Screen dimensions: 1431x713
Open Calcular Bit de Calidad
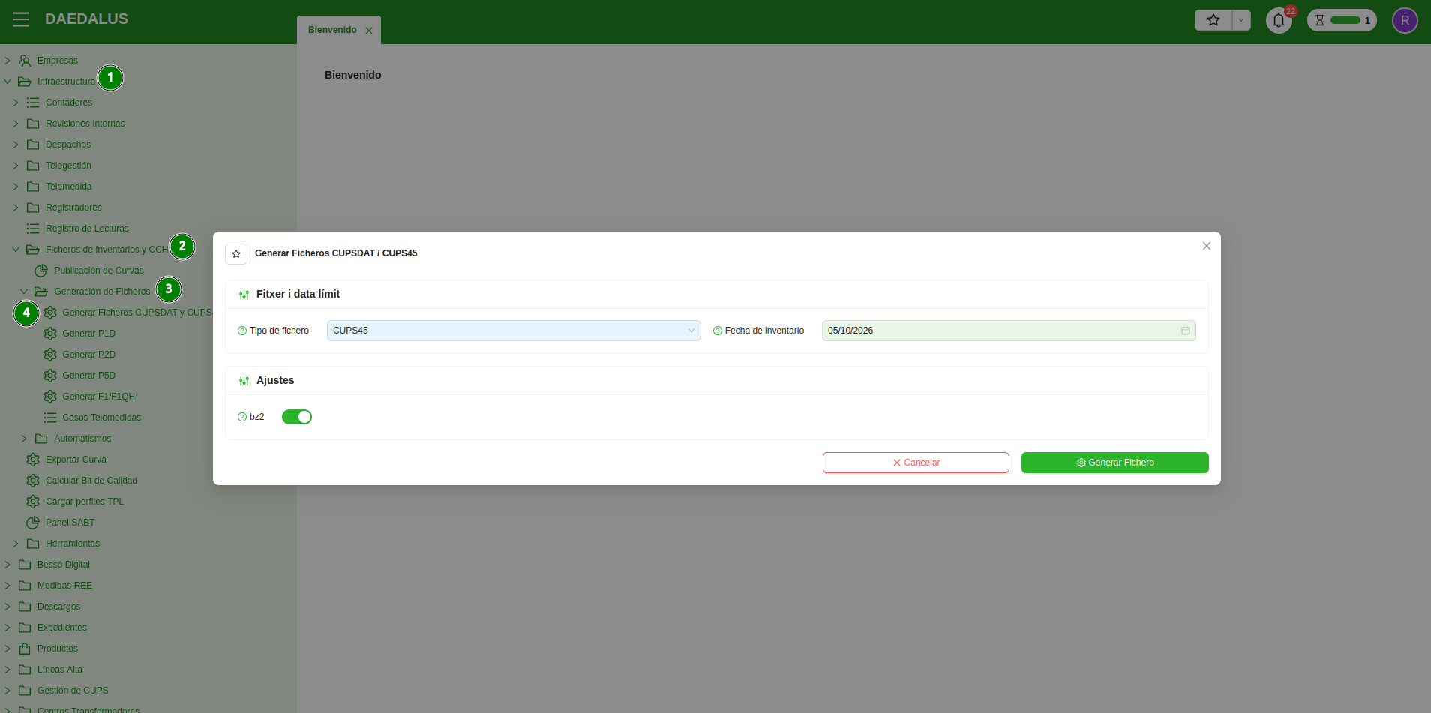tap(91, 481)
